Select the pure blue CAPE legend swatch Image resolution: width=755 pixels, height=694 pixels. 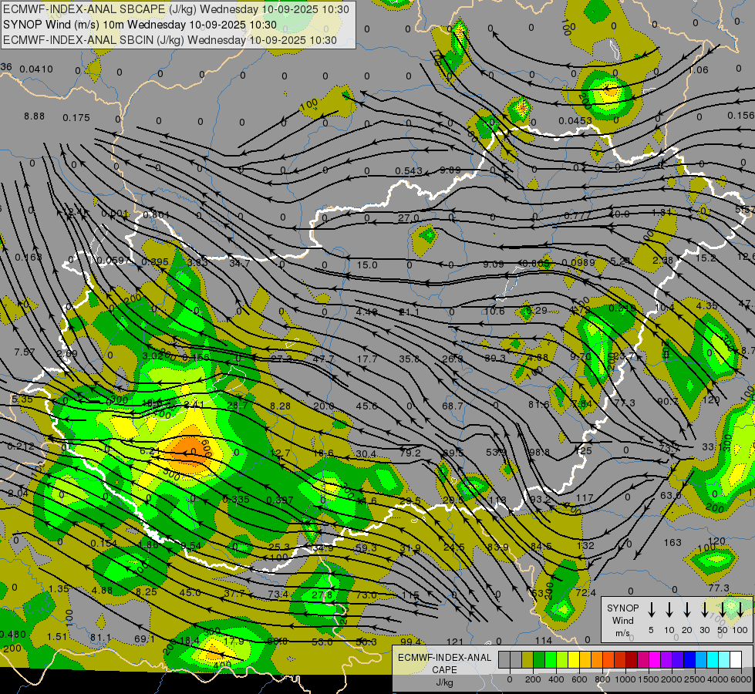click(689, 660)
